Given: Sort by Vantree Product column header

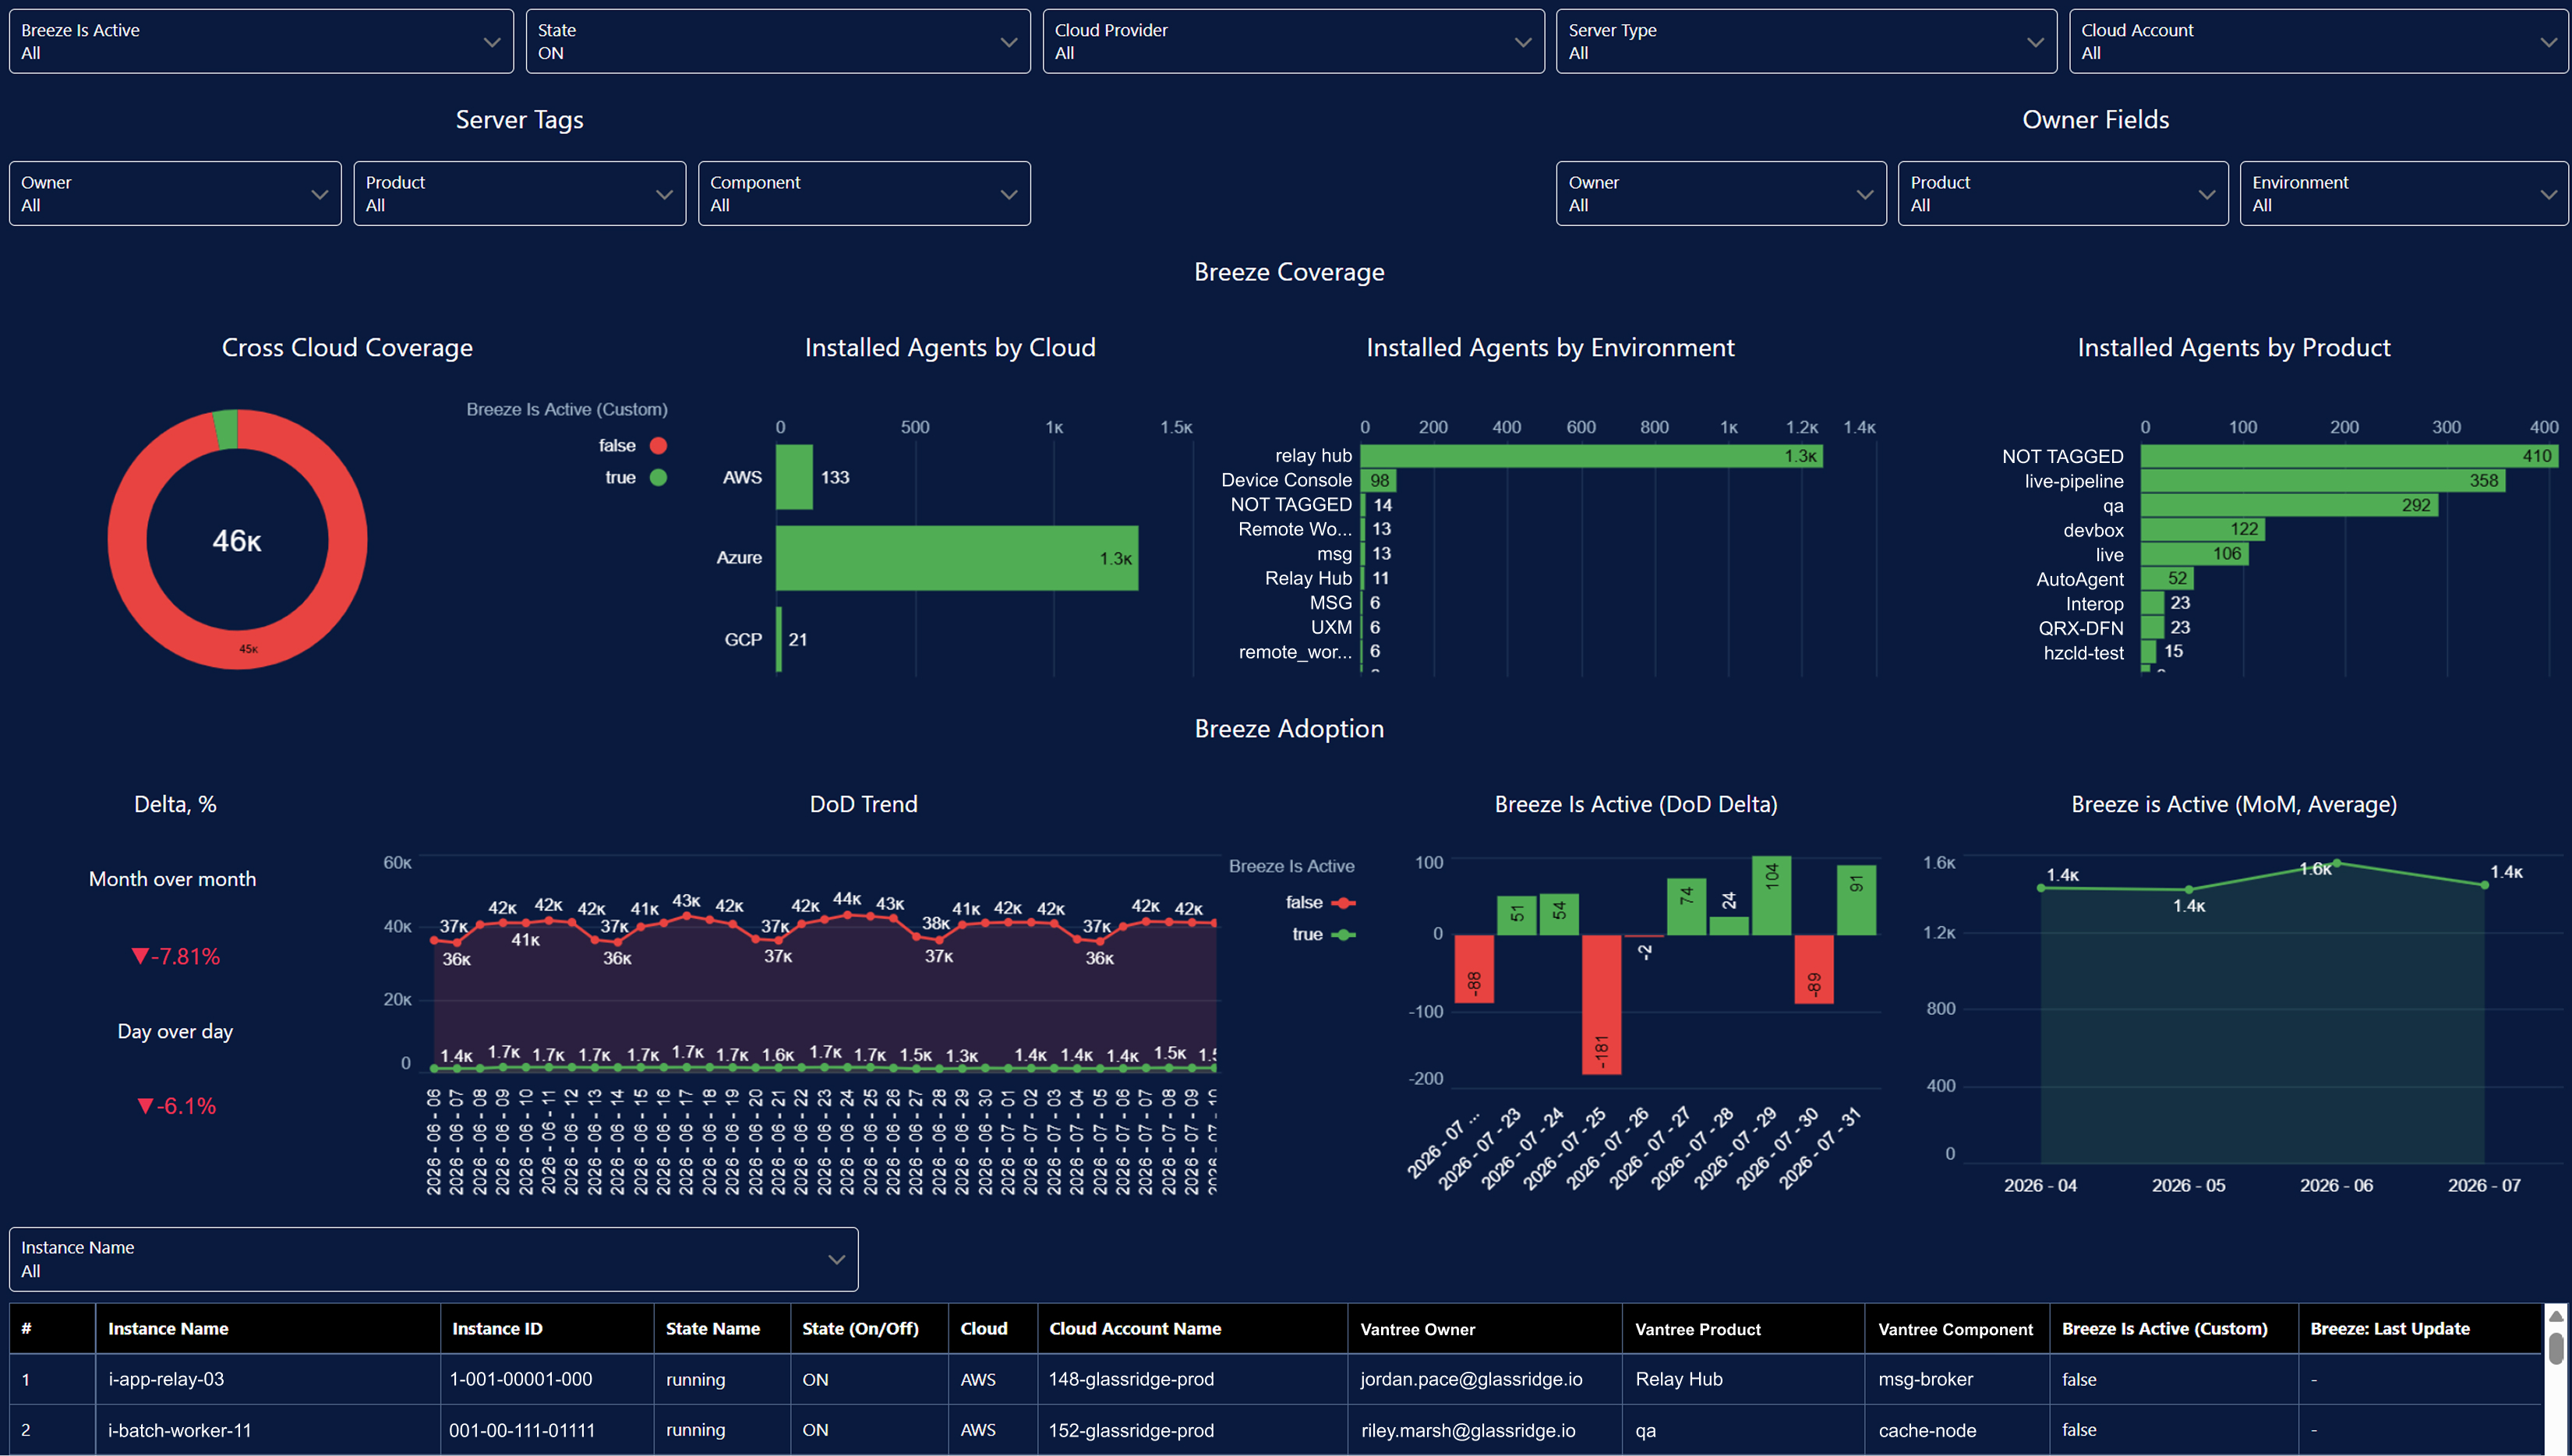Looking at the screenshot, I should [1744, 1329].
